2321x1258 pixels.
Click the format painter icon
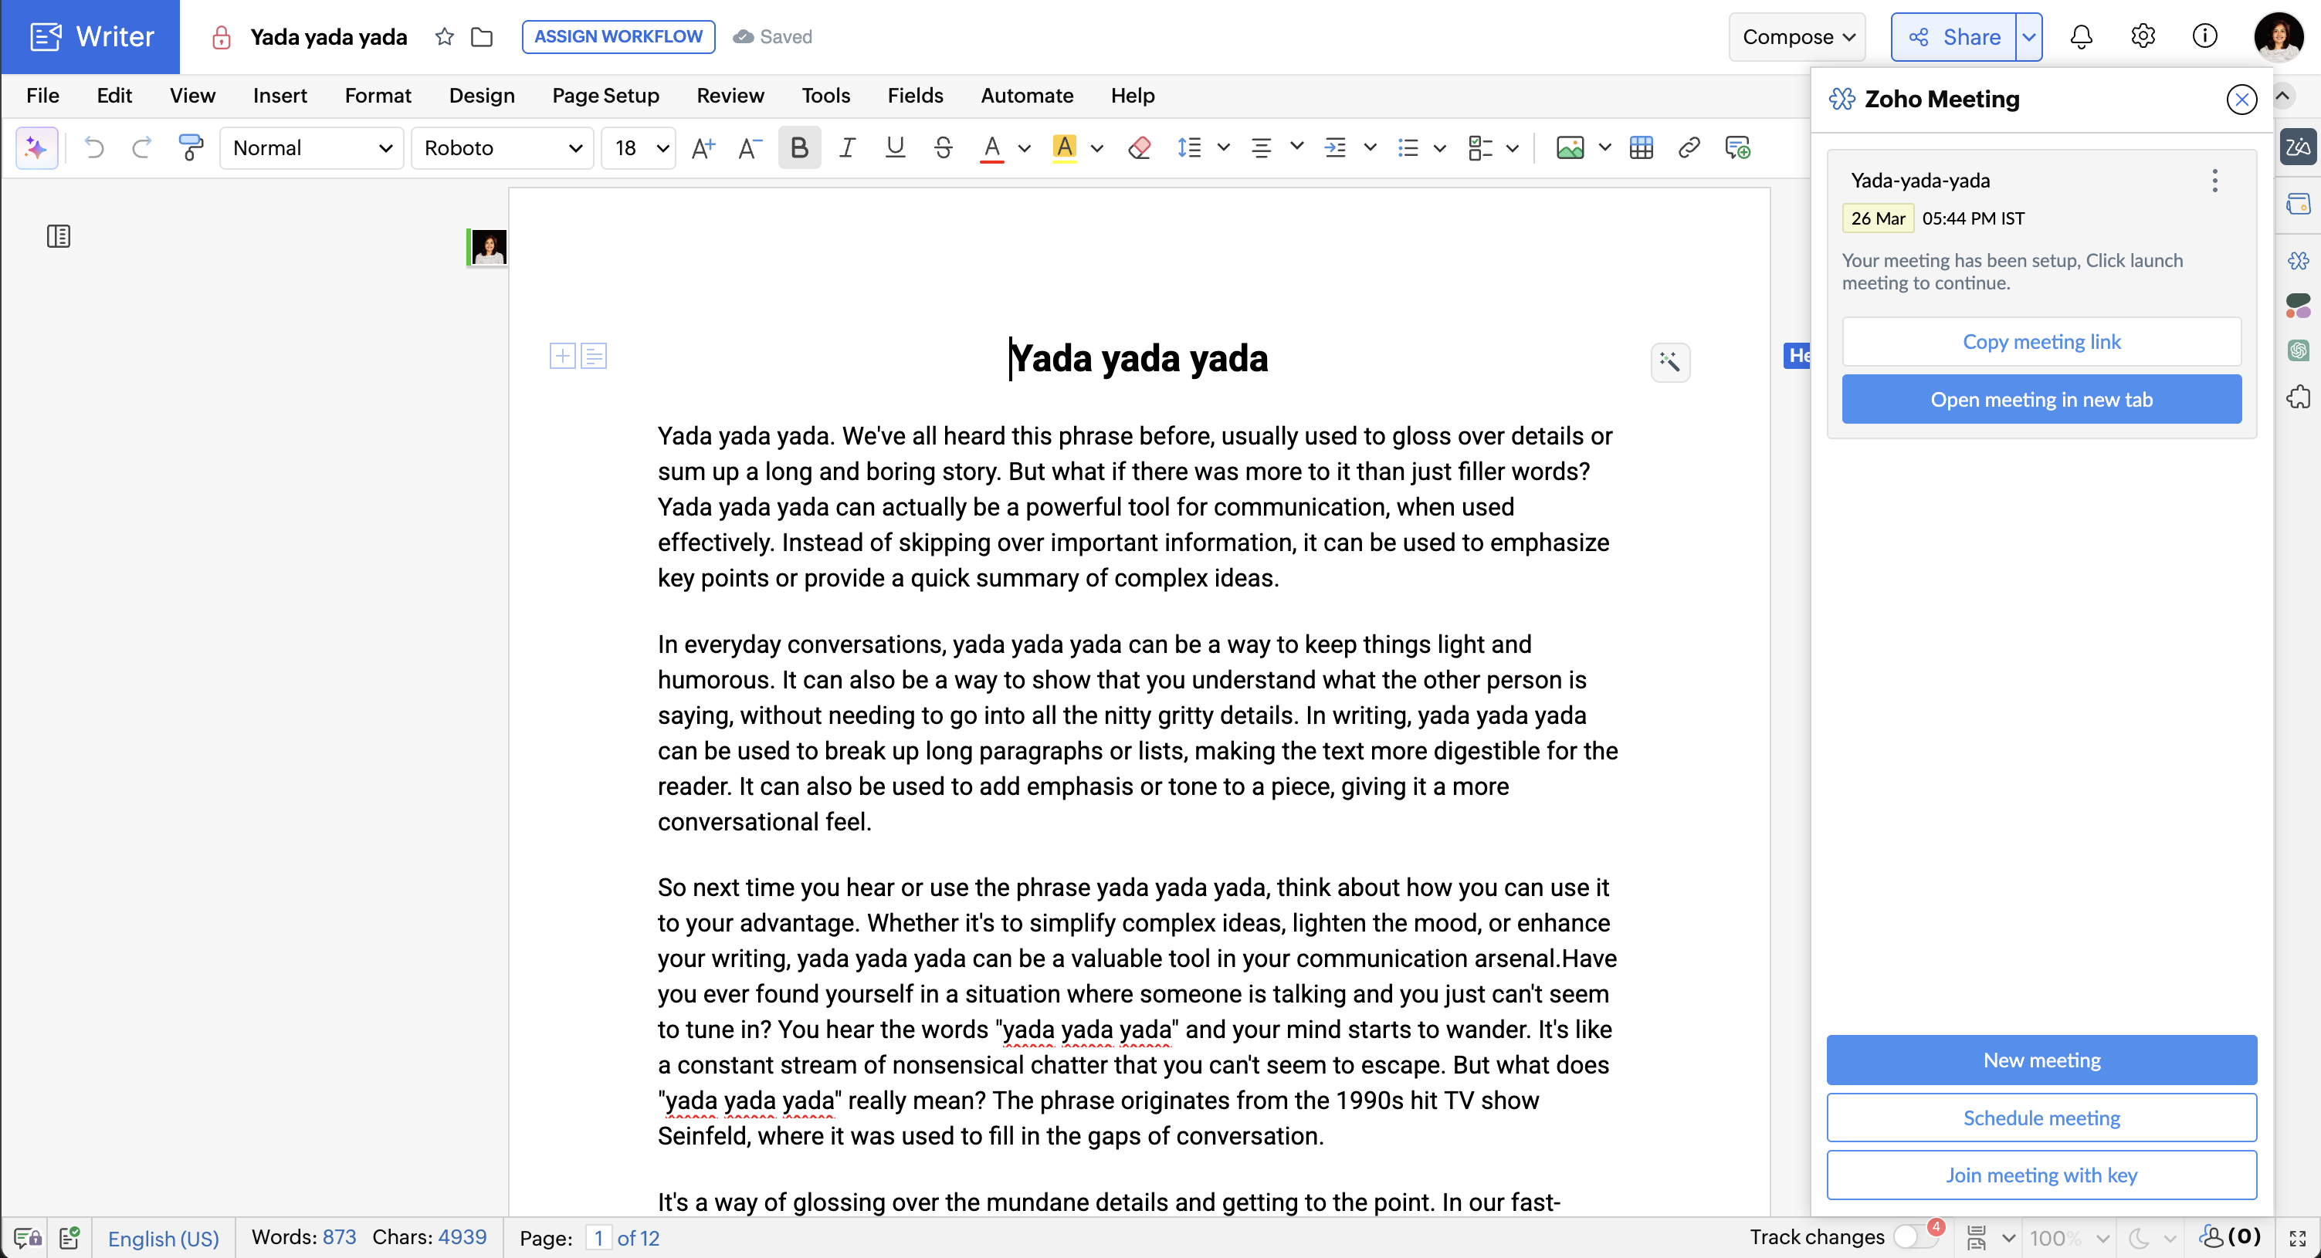tap(190, 147)
